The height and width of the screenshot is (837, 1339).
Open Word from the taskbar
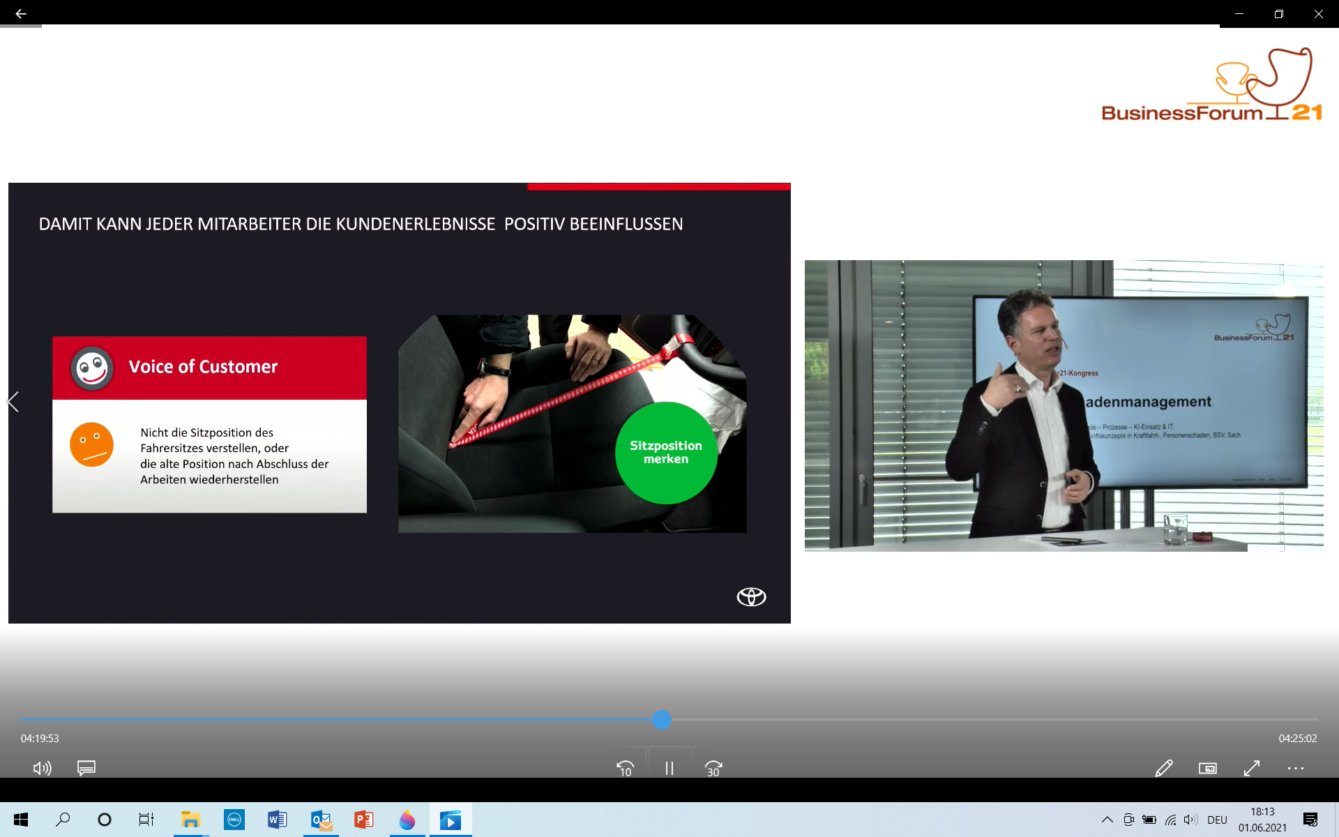tap(277, 820)
